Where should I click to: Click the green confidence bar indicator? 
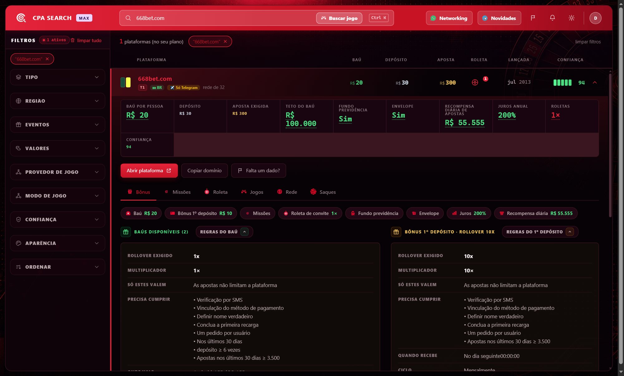(562, 83)
